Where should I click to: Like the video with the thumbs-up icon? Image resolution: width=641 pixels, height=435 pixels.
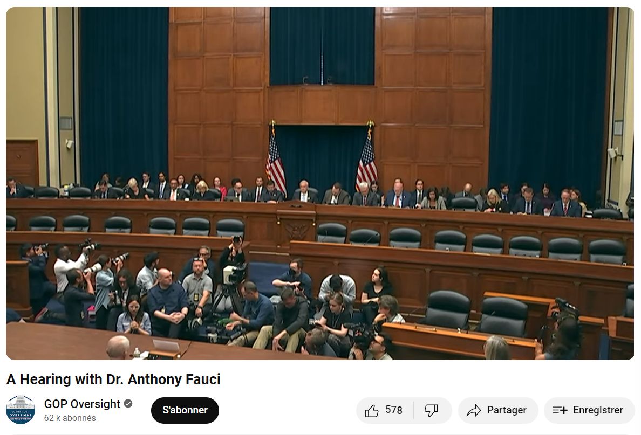(x=372, y=410)
